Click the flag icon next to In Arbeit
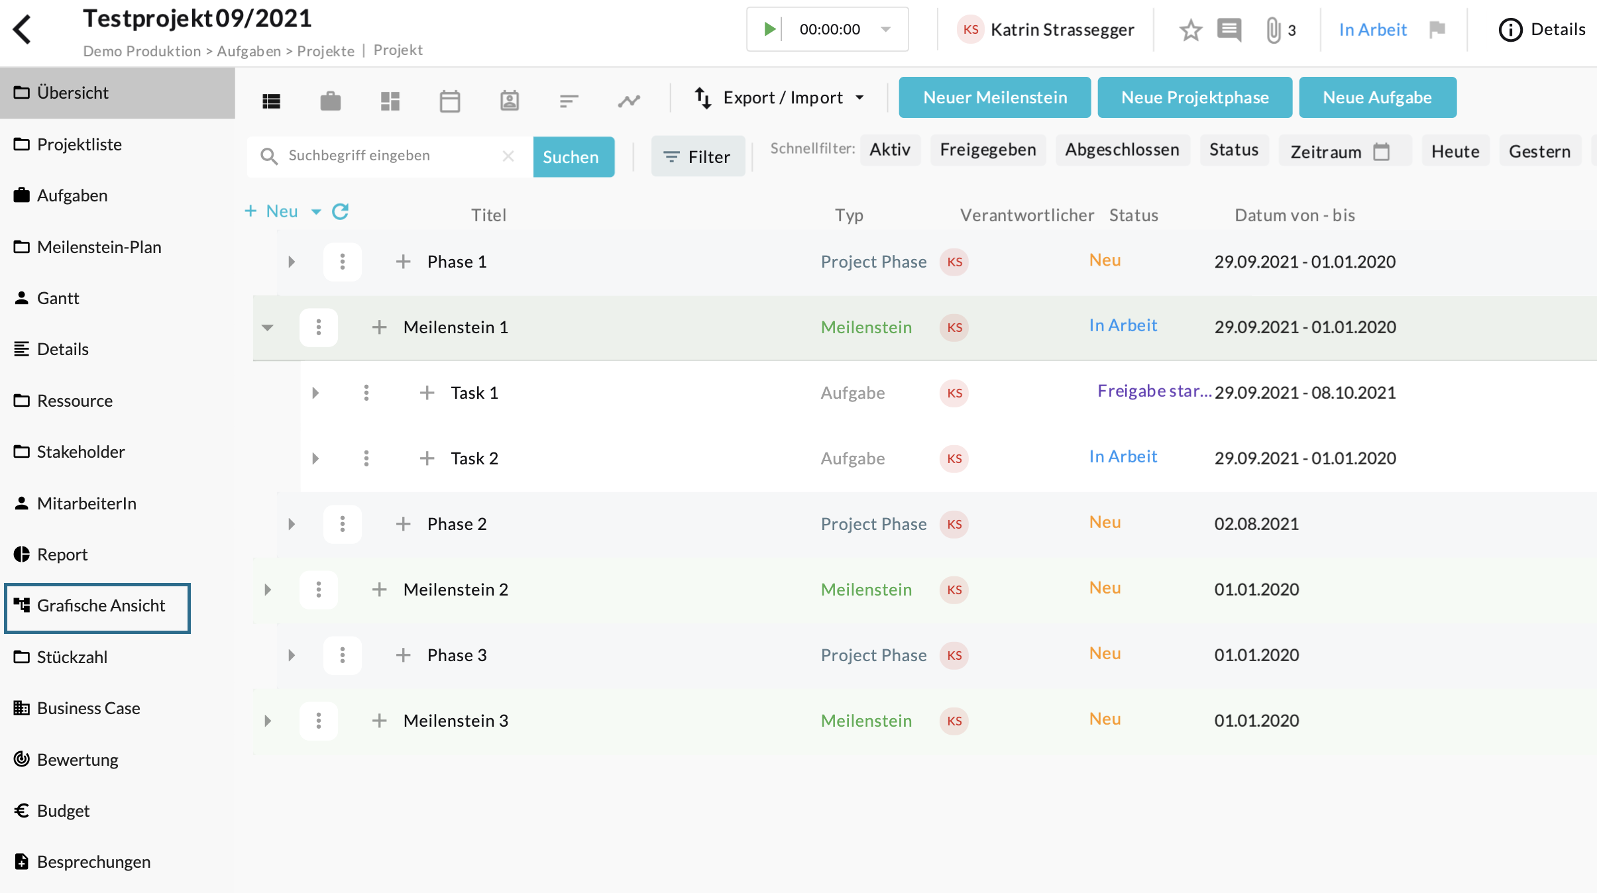Image resolution: width=1597 pixels, height=893 pixels. pos(1437,30)
